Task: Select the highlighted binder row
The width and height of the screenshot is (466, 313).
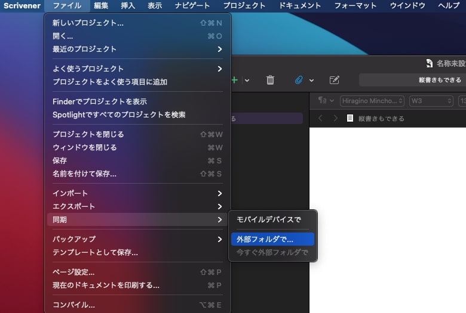Action: (x=267, y=119)
